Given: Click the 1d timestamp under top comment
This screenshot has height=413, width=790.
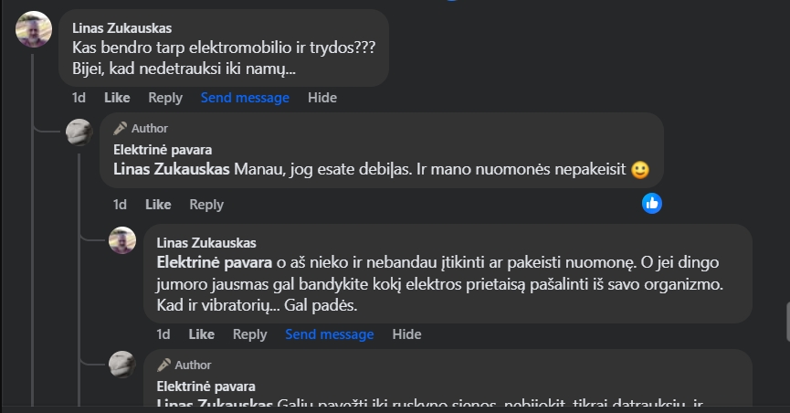Looking at the screenshot, I should coord(79,98).
